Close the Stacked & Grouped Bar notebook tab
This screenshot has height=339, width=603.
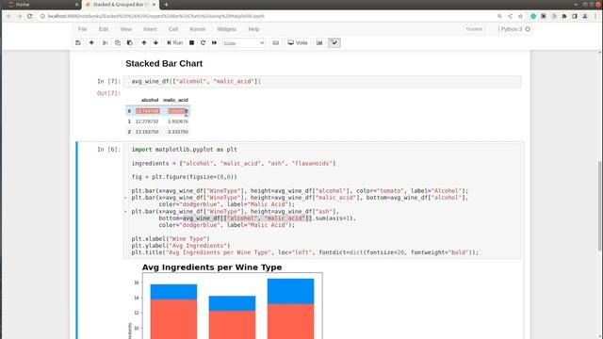click(x=154, y=5)
